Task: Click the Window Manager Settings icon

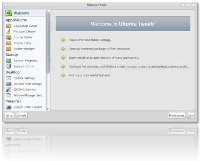Action: click(x=9, y=95)
